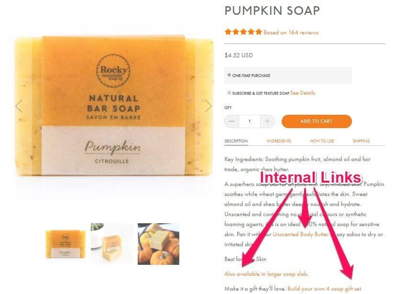Image resolution: width=405 pixels, height=294 pixels.
Task: Show next product image with right arrow
Action: (208, 106)
